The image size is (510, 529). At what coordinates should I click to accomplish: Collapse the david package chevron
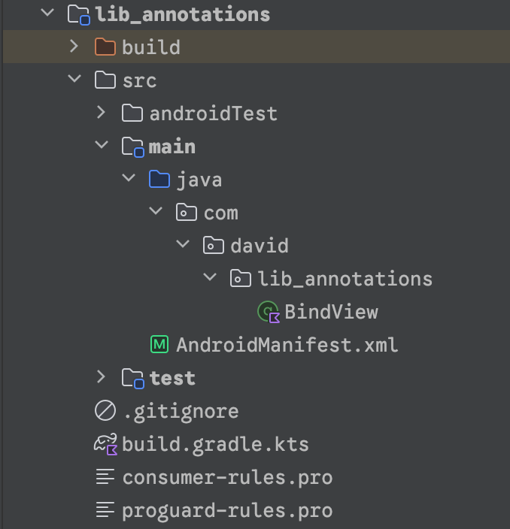(183, 245)
